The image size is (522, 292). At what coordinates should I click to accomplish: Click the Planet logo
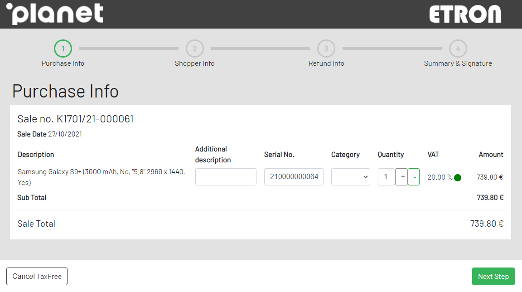(x=55, y=14)
